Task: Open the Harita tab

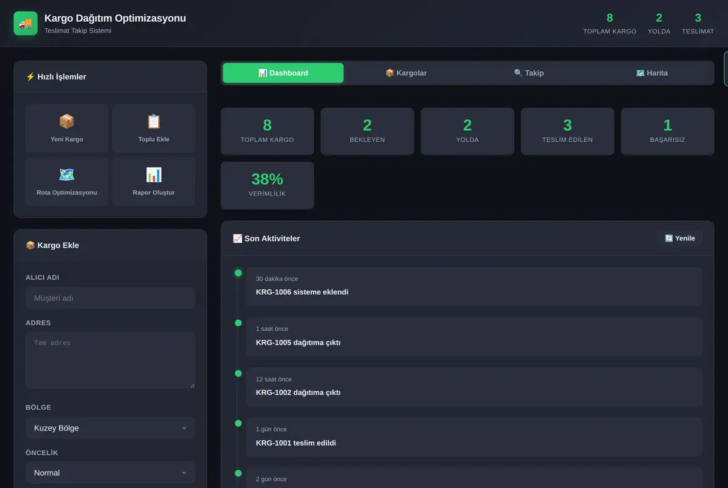Action: 652,73
